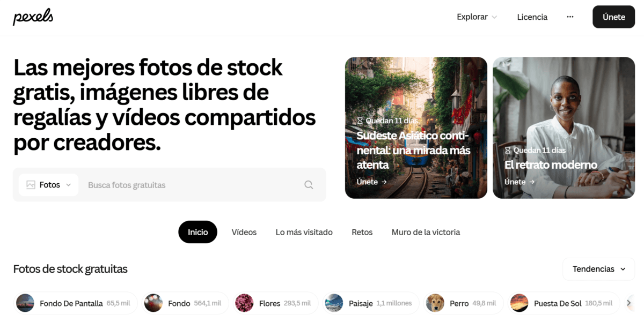Select the Lo más visitado tab
The image size is (644, 322).
pyautogui.click(x=304, y=232)
